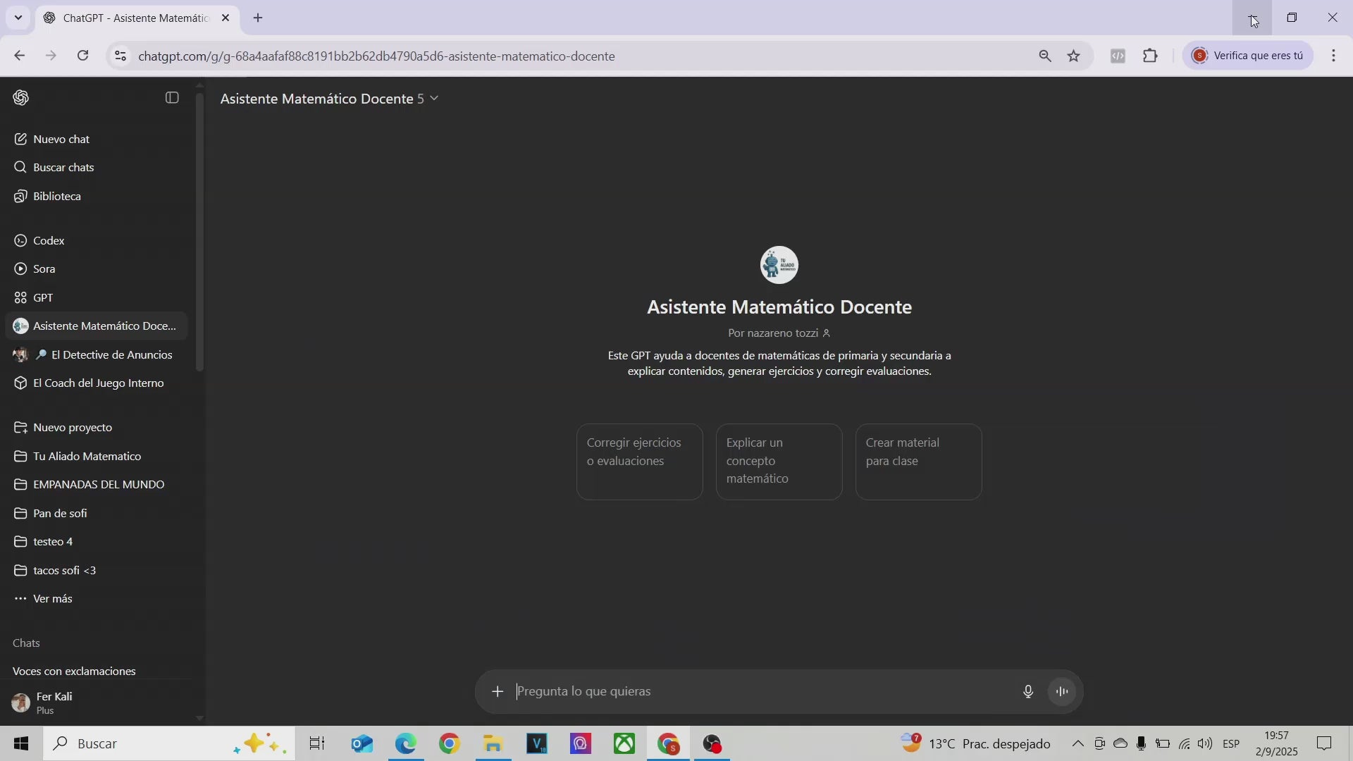Open Buscar chats search

[96, 168]
